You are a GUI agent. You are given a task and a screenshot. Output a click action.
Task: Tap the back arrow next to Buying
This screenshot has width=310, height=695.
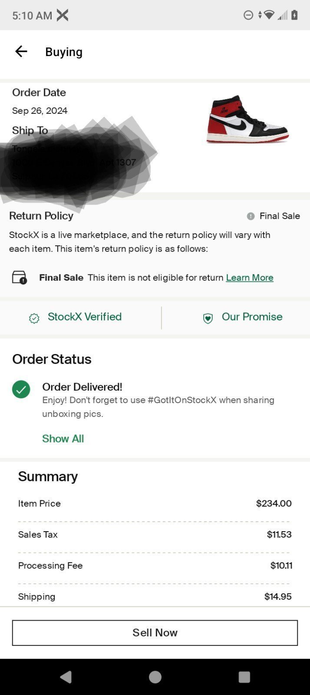coord(21,52)
